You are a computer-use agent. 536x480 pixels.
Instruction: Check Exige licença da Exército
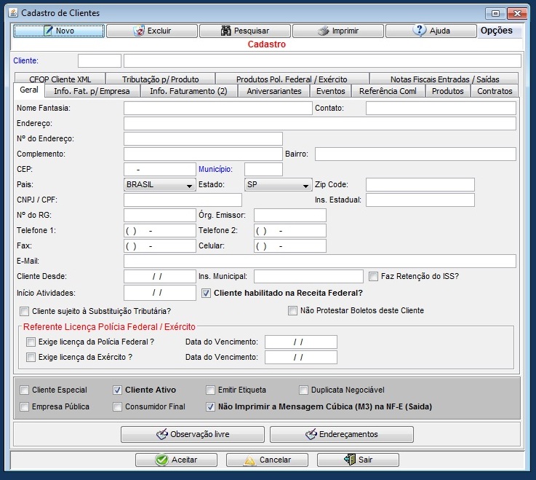[31, 357]
